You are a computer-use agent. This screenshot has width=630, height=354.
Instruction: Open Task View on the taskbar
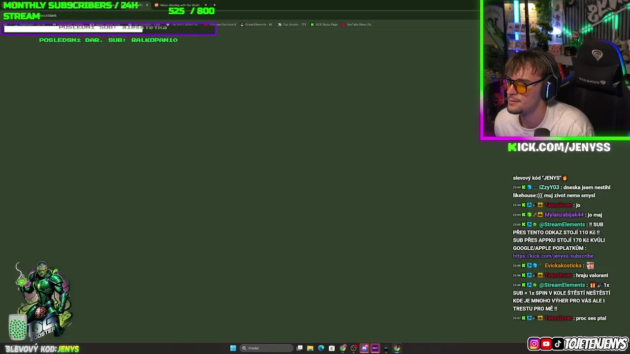299,348
